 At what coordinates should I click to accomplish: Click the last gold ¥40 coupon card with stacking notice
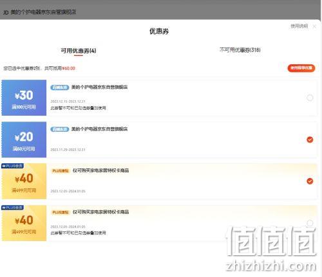[24, 223]
